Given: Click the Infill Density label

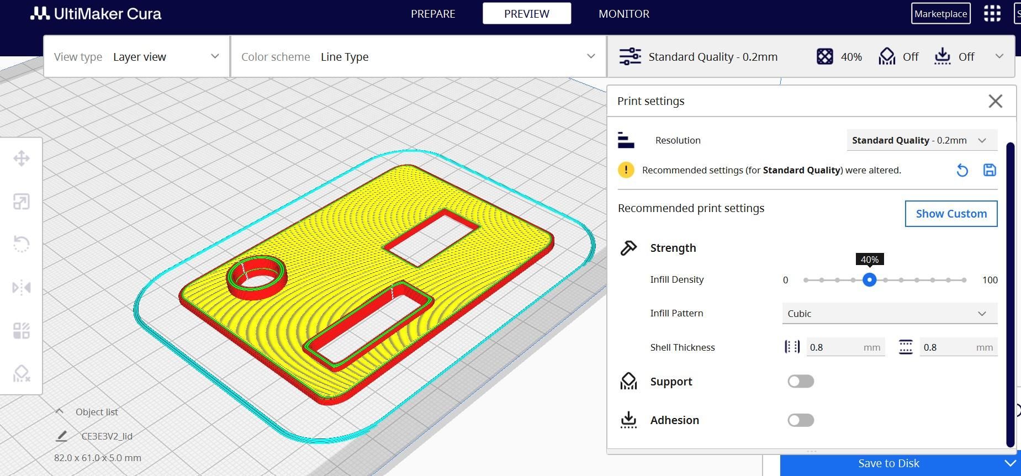Looking at the screenshot, I should [x=677, y=279].
